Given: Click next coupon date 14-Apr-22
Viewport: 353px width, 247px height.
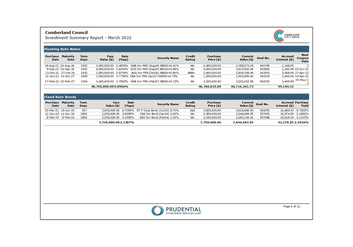Looking at the screenshot, I should pyautogui.click(x=302, y=76).
